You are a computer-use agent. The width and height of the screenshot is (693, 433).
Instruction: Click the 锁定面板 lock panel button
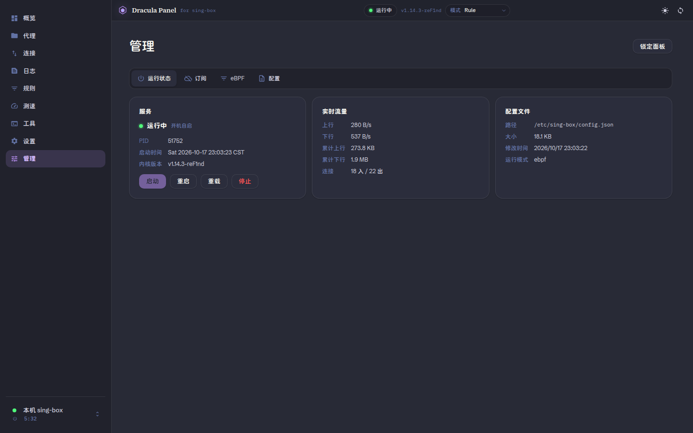coord(652,46)
